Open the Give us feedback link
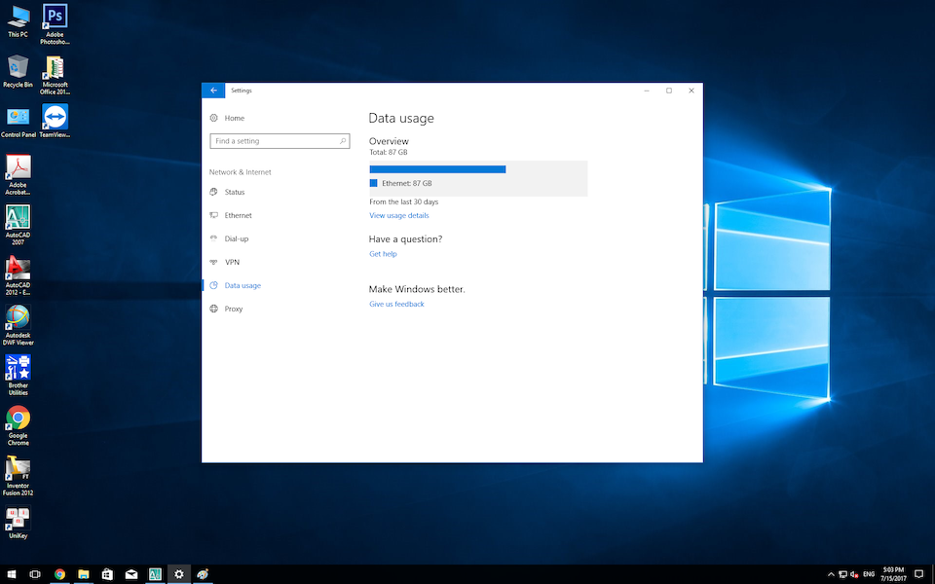The width and height of the screenshot is (935, 584). (396, 304)
